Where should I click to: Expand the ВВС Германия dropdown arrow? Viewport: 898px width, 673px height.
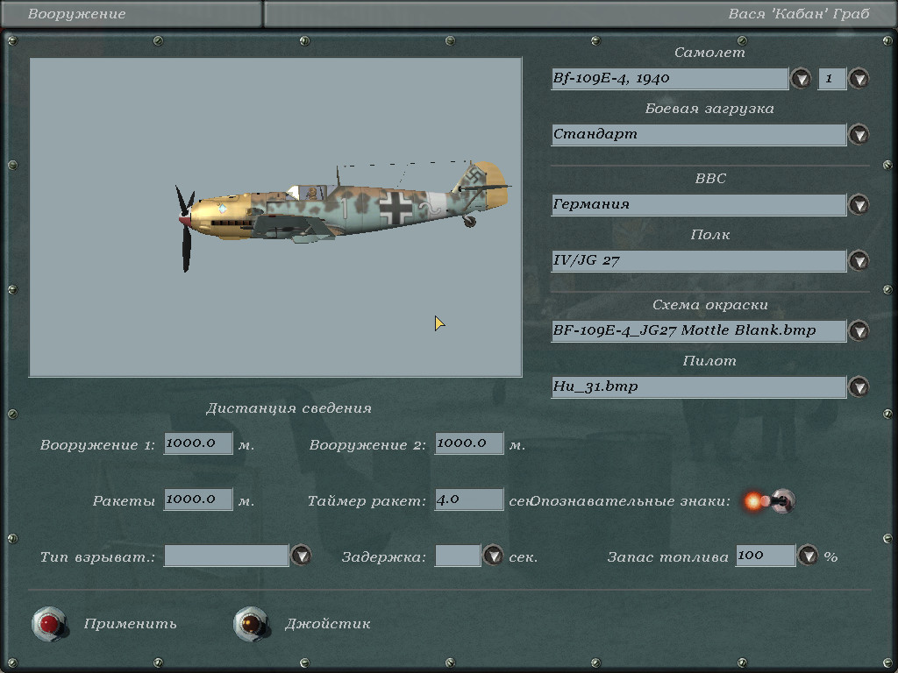pyautogui.click(x=859, y=205)
